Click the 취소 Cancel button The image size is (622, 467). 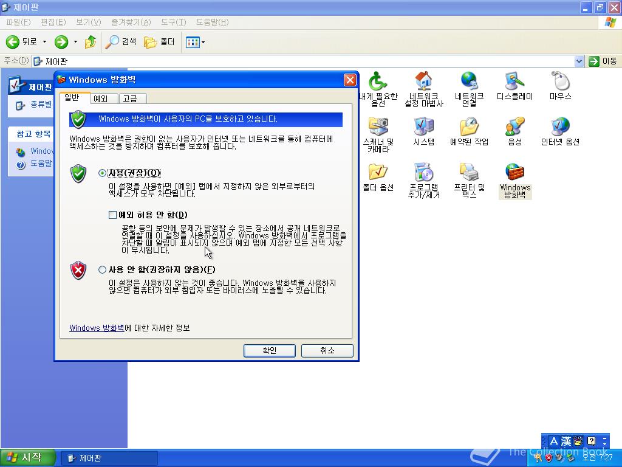327,350
